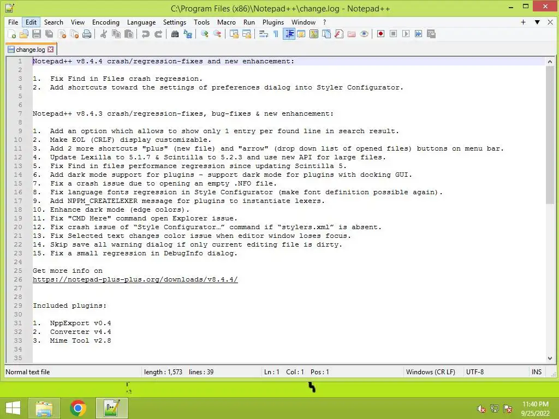Click the scrollbar down arrow in the editor
This screenshot has width=559, height=419.
point(550,358)
